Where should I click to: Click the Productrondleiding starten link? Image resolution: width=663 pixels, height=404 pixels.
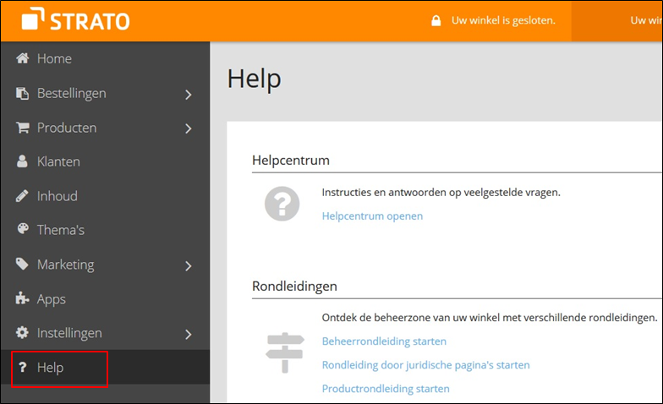click(x=386, y=389)
